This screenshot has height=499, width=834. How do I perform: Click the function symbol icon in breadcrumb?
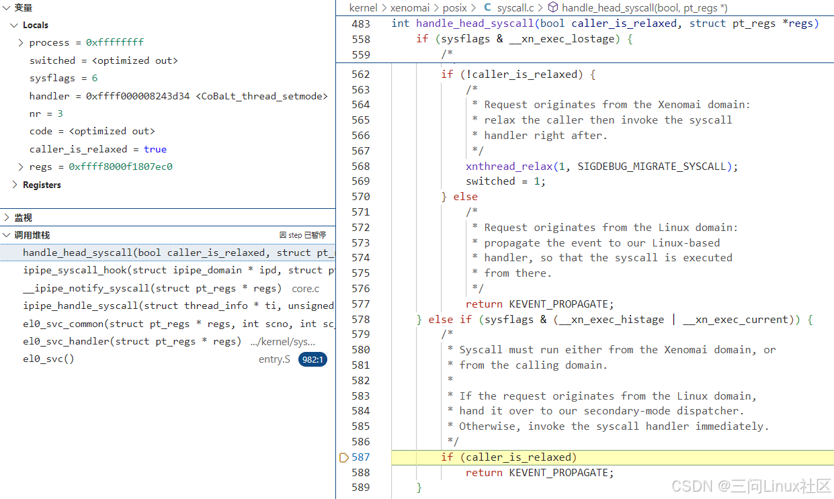pyautogui.click(x=553, y=8)
